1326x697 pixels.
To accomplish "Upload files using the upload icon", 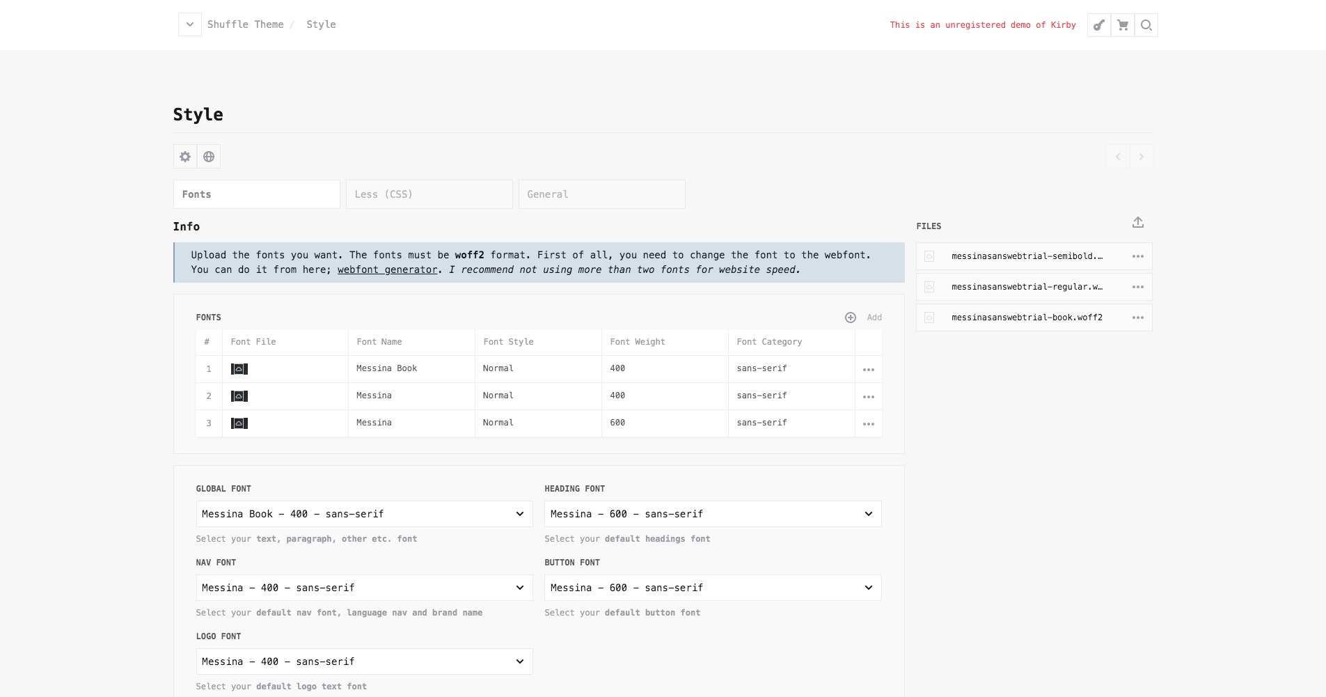I will pyautogui.click(x=1138, y=223).
